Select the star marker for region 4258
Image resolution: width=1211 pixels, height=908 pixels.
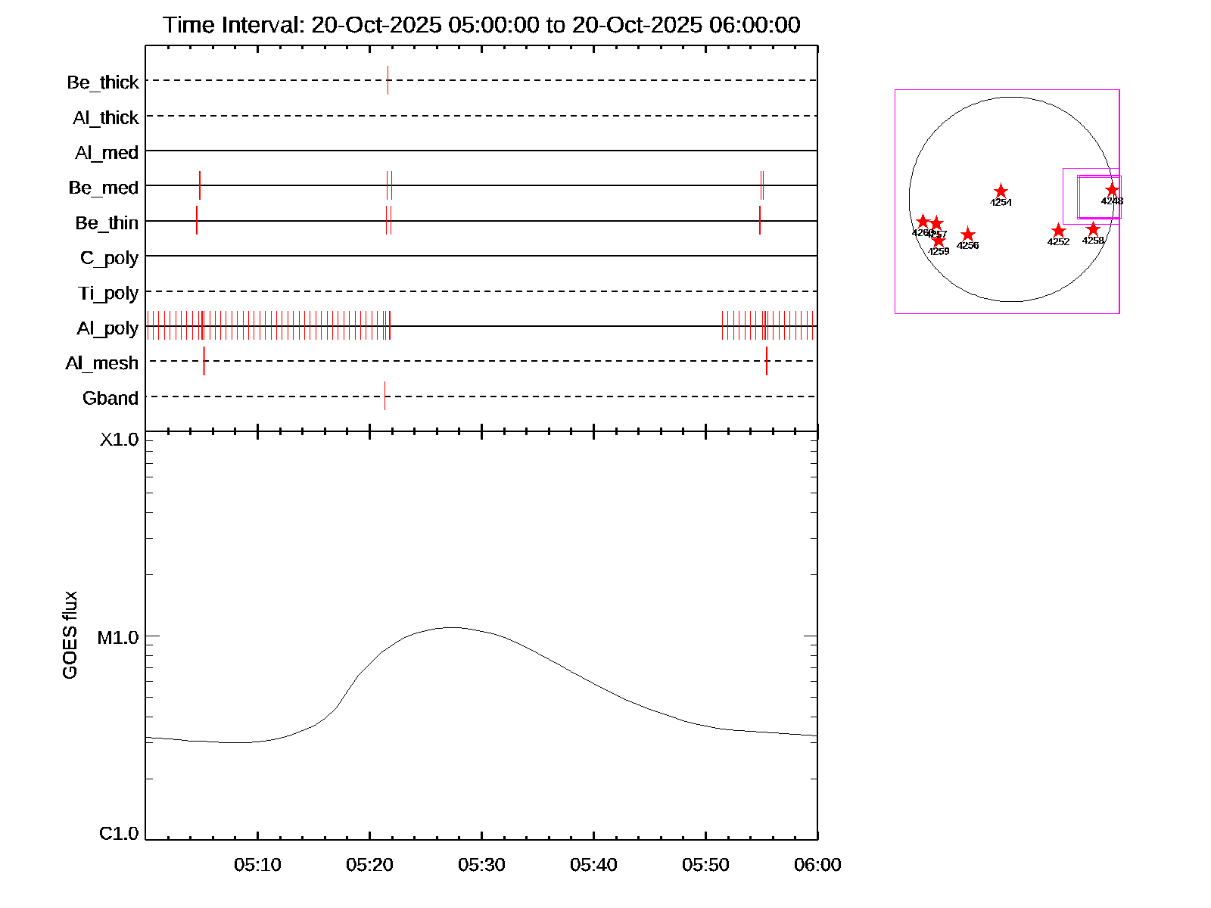1093,229
